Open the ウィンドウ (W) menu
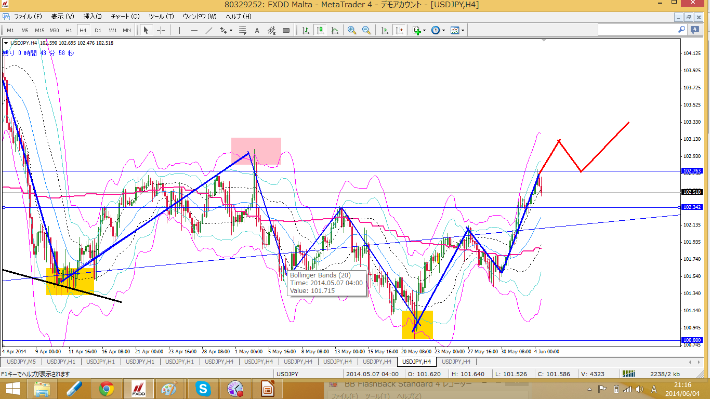The height and width of the screenshot is (399, 710). click(x=200, y=17)
